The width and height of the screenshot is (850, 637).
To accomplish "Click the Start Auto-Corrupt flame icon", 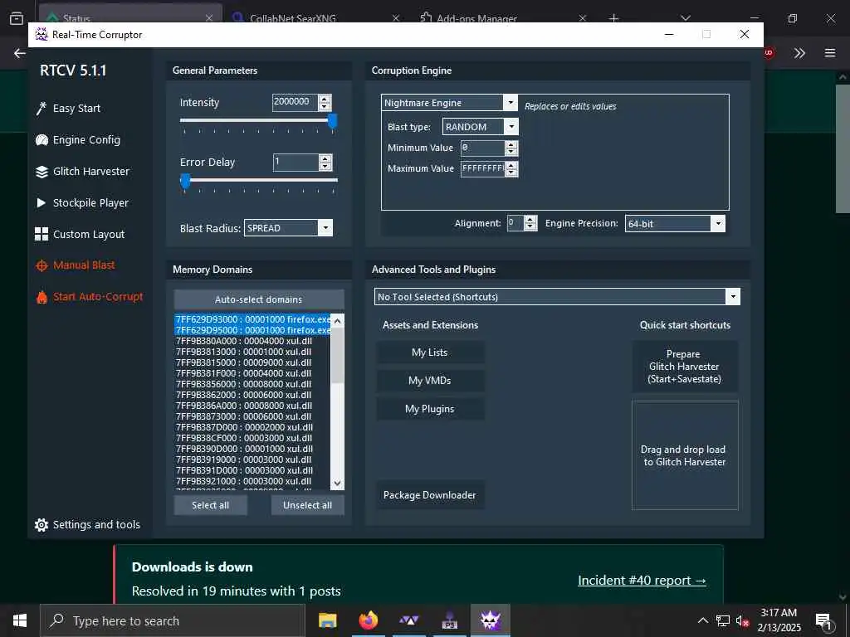I will tap(42, 297).
